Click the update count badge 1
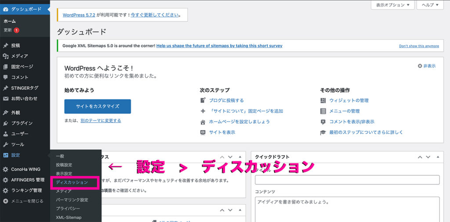The width and height of the screenshot is (450, 222). 17,30
